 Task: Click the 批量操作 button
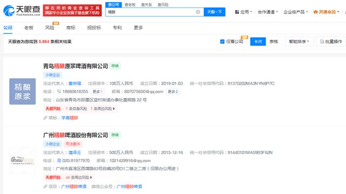click(x=331, y=41)
